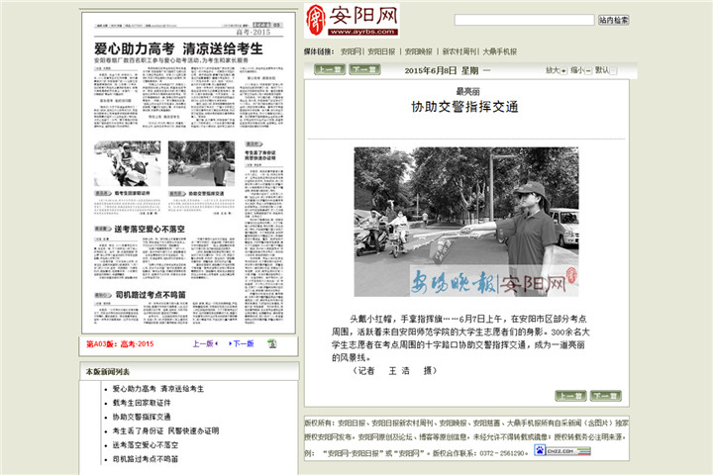The height and width of the screenshot is (475, 713).
Task: Open the 安阳日报 media link
Action: coord(381,51)
